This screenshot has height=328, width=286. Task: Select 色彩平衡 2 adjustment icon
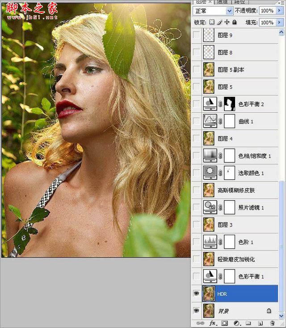pos(210,104)
